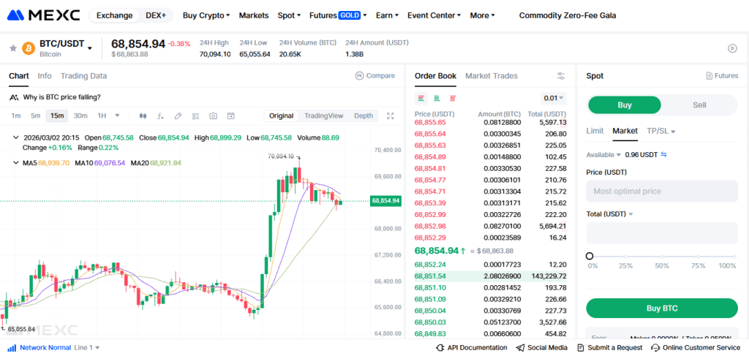Switch chart to TradingView view
This screenshot has width=749, height=356.
324,115
